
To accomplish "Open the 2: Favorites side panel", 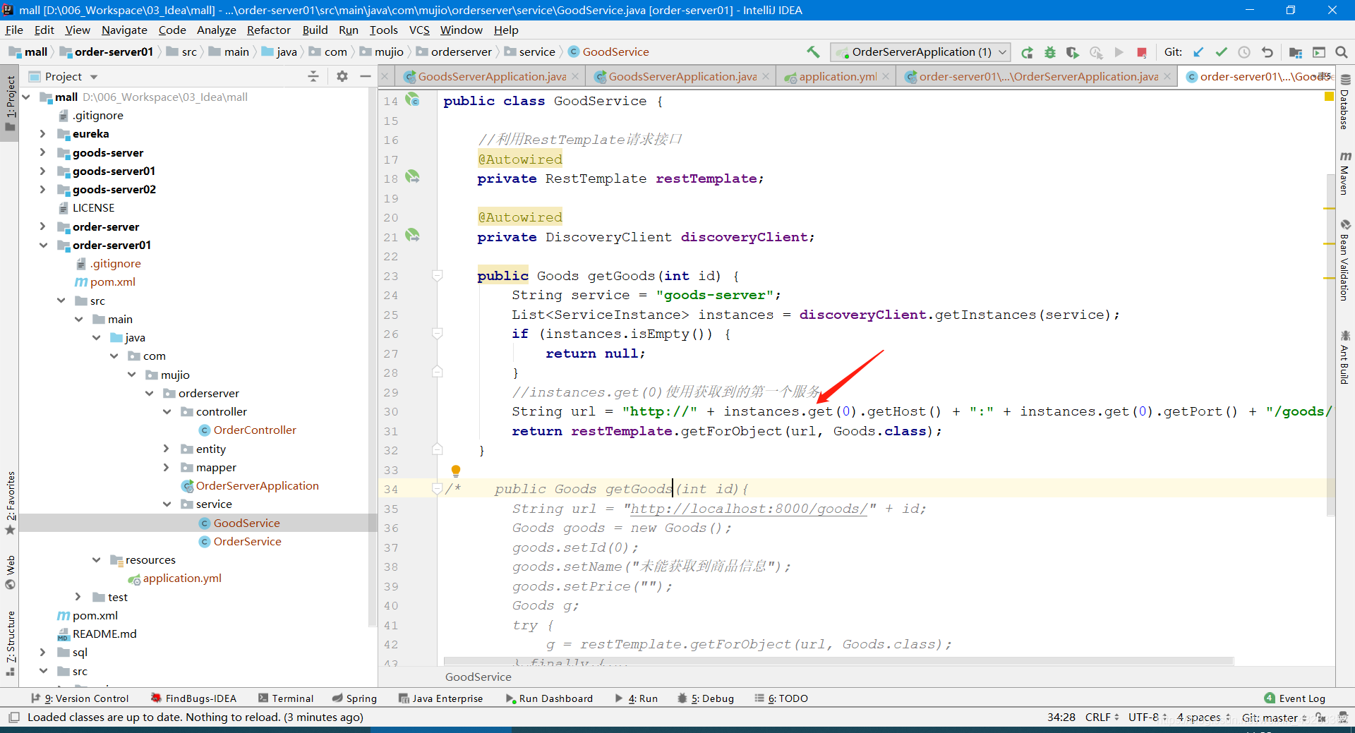I will click(x=10, y=502).
